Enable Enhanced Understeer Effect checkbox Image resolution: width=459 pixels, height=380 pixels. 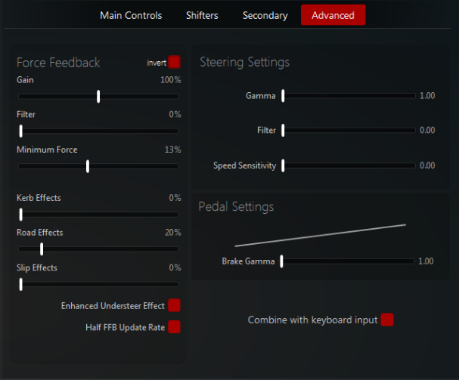pos(174,305)
